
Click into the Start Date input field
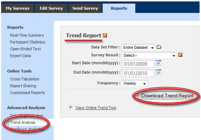pos(138,64)
